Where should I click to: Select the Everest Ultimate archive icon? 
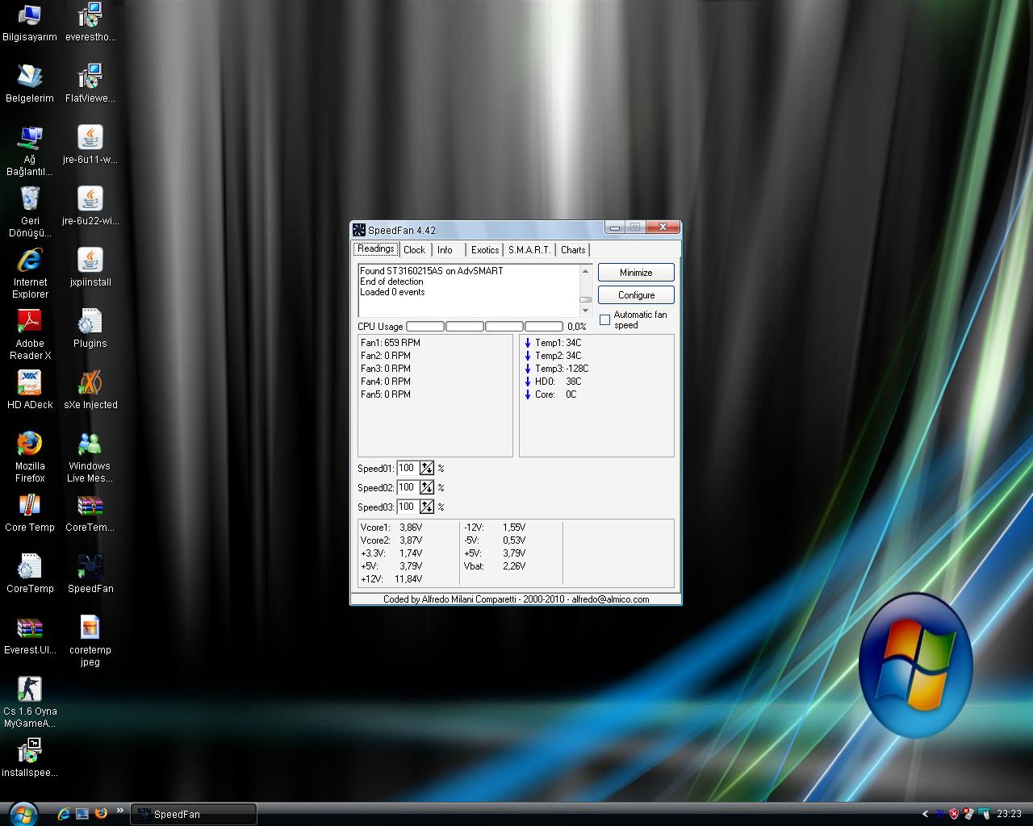[x=30, y=636]
